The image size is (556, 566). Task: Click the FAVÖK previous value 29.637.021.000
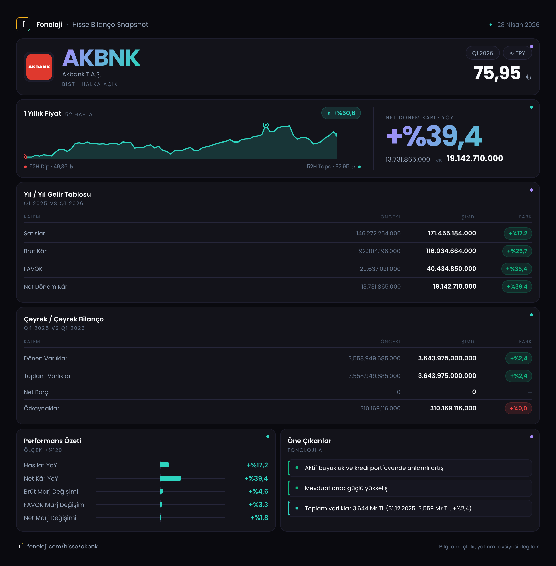coord(380,269)
